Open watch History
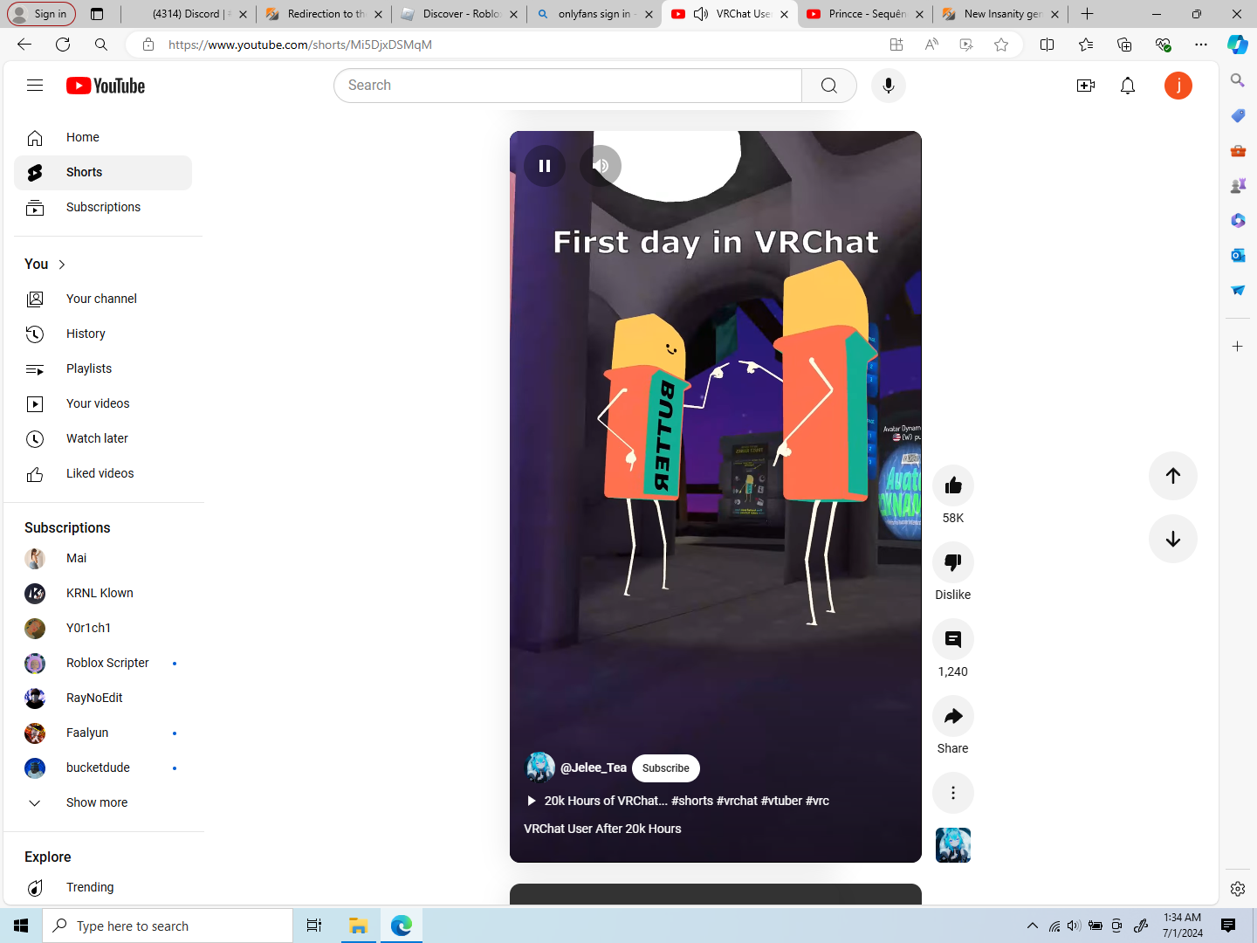 (103, 334)
